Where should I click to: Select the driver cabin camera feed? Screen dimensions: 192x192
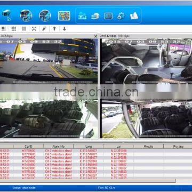click(x=146, y=61)
